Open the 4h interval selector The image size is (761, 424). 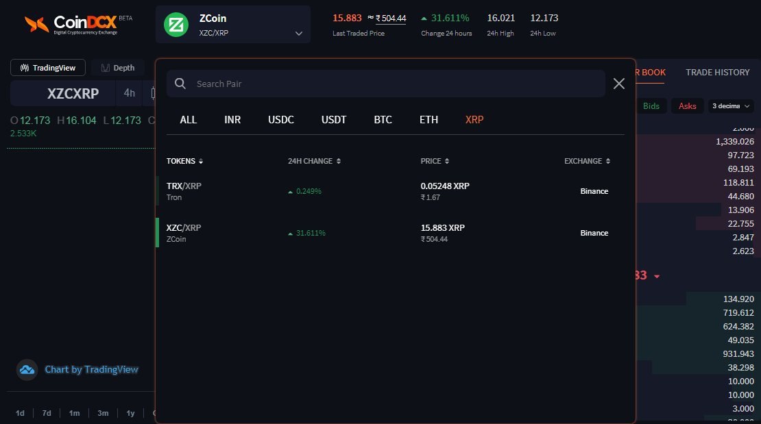[129, 93]
